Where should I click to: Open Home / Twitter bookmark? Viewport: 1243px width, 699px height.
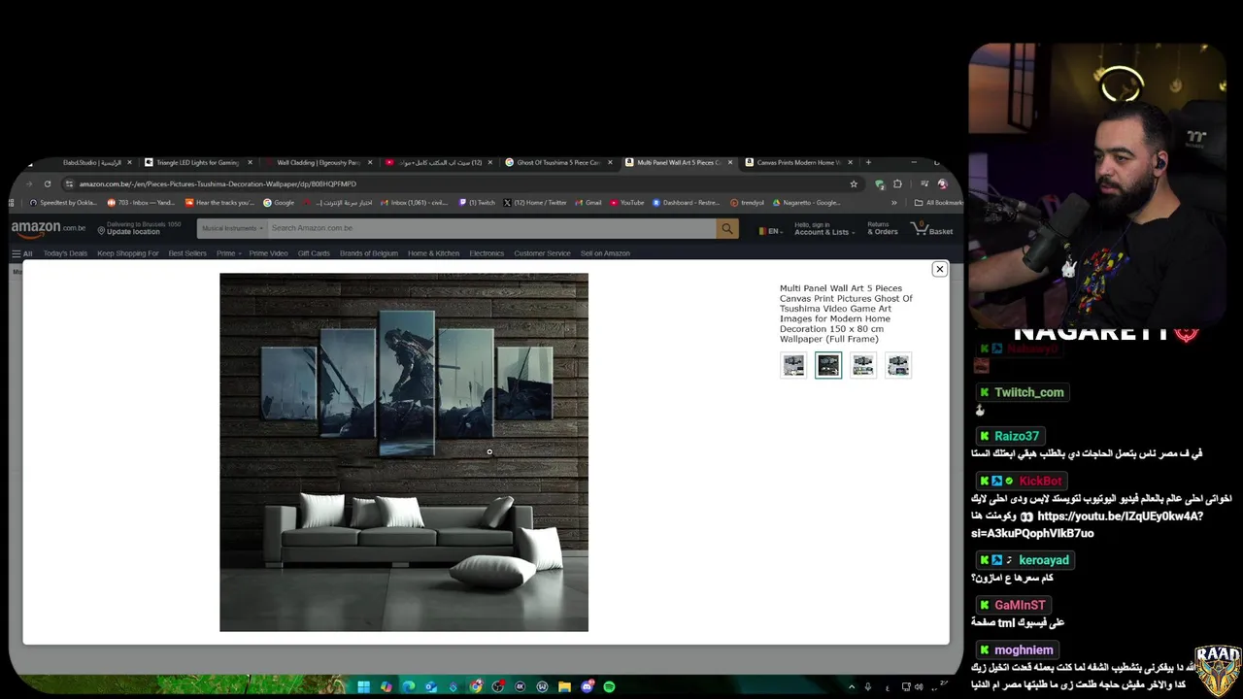535,203
